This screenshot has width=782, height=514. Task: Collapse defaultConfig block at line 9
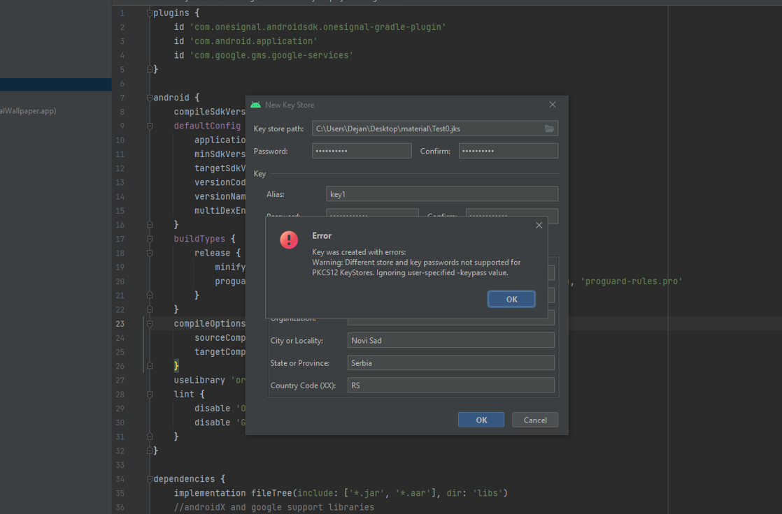pos(150,126)
